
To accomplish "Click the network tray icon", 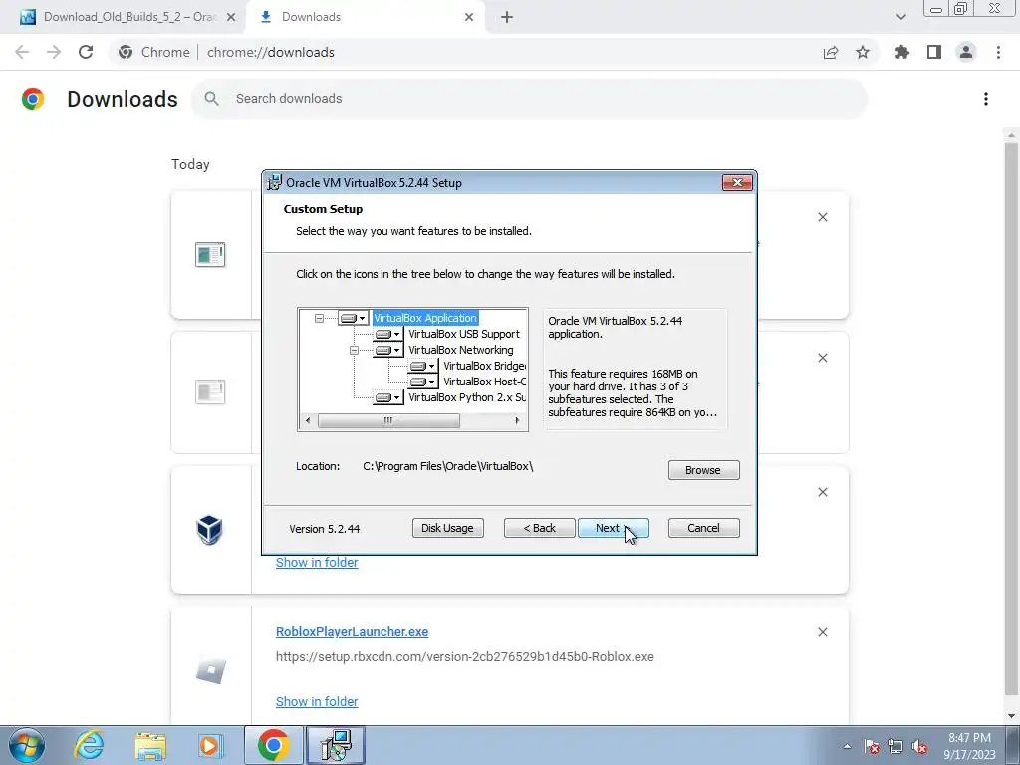I will click(x=895, y=747).
